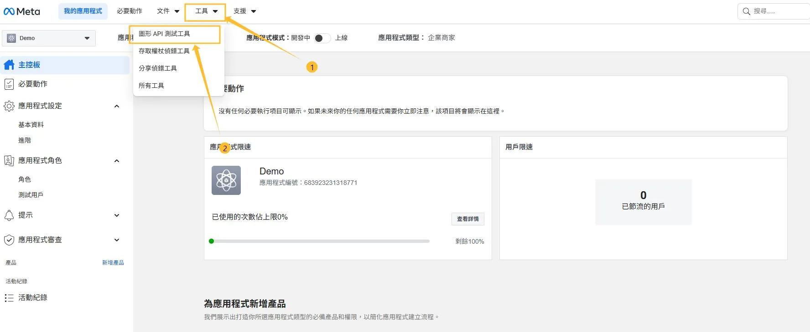Collapse the 應用程式設定 section chevron

[117, 106]
